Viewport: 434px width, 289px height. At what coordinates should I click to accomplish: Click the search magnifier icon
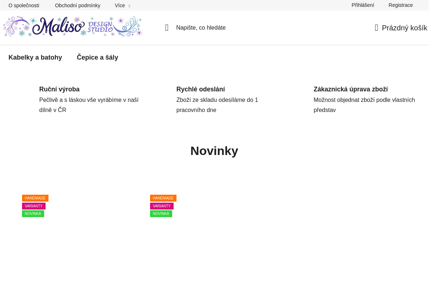[x=167, y=28]
